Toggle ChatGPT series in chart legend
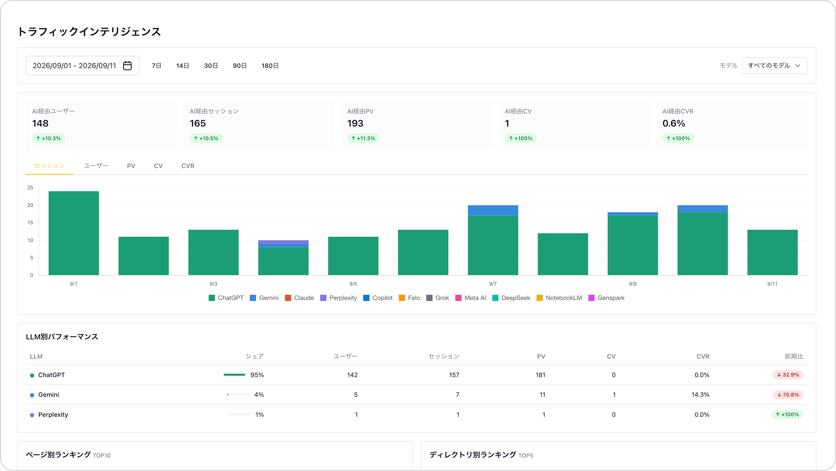This screenshot has width=836, height=471. click(226, 298)
